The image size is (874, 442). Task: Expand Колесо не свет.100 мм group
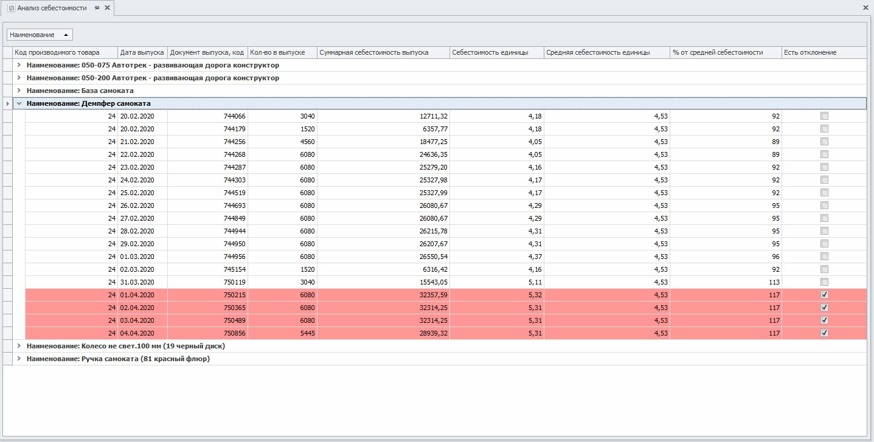[x=19, y=346]
